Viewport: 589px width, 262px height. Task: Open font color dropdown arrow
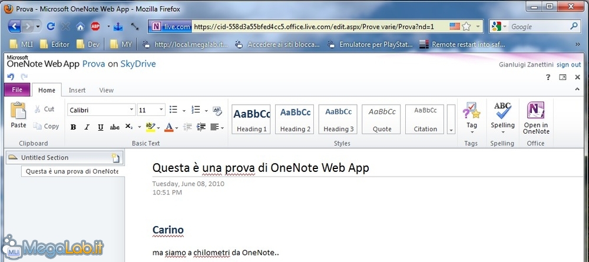point(177,128)
